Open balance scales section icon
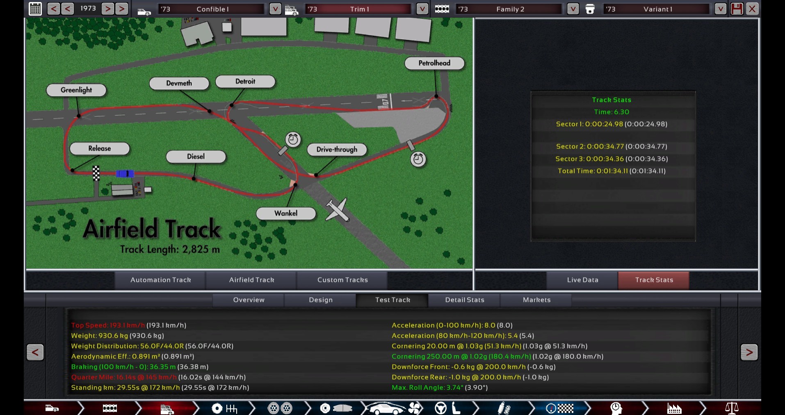The height and width of the screenshot is (415, 785). click(732, 408)
